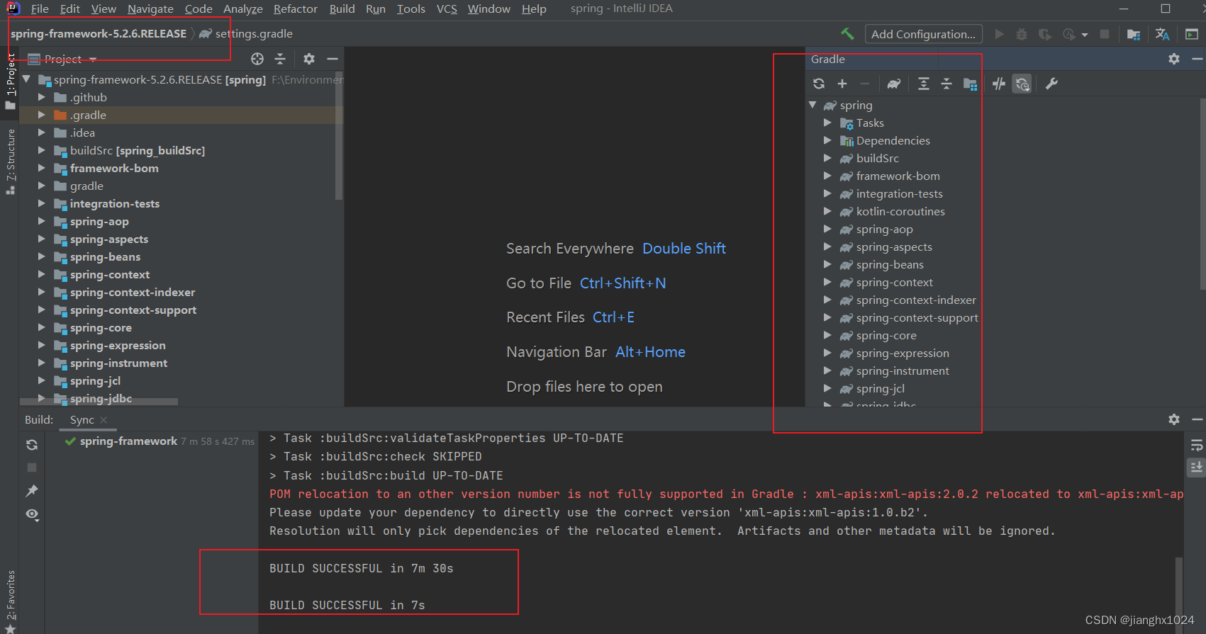Image resolution: width=1206 pixels, height=634 pixels.
Task: Click Collapse All icon in Gradle toolbar
Action: (x=947, y=84)
